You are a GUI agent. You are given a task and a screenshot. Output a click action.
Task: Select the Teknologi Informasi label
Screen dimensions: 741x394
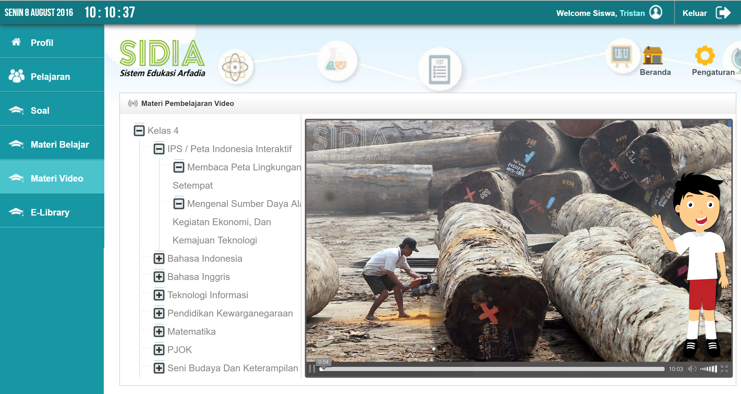[207, 295]
